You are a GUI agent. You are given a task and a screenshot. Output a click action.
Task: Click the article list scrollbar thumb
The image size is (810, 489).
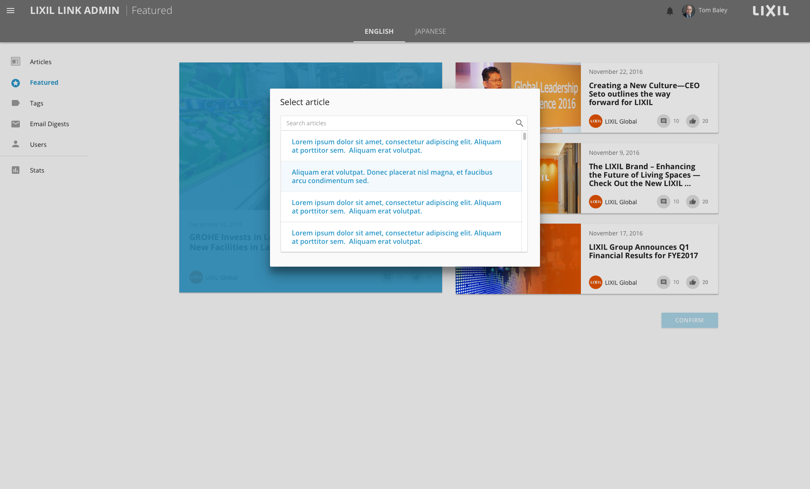(x=524, y=136)
